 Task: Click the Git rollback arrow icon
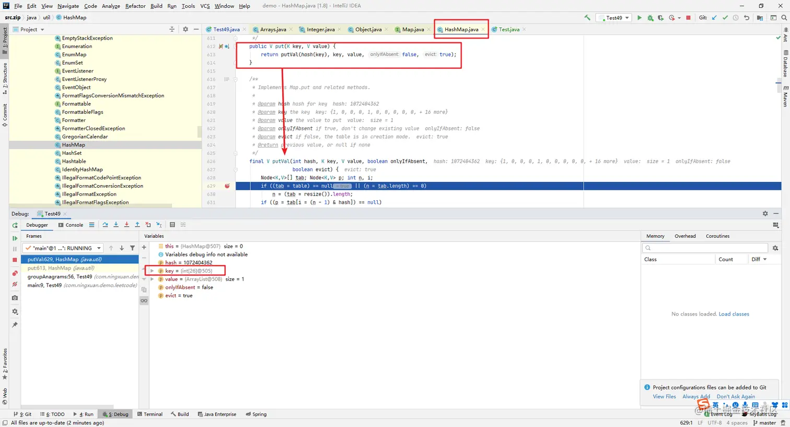coord(747,18)
